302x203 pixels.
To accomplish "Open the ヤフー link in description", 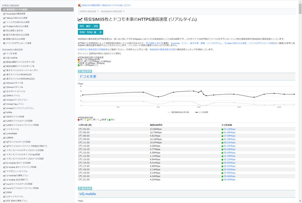I will tap(185, 43).
